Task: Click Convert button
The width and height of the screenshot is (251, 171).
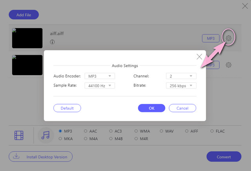Action: 224,157
